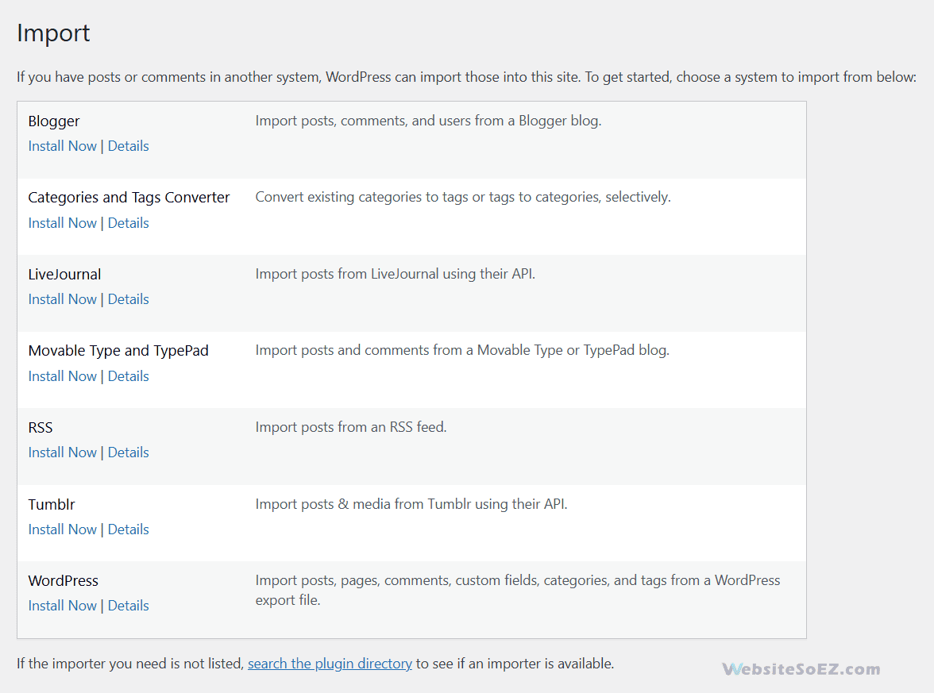
Task: Click the RSS importer name
Action: click(40, 427)
